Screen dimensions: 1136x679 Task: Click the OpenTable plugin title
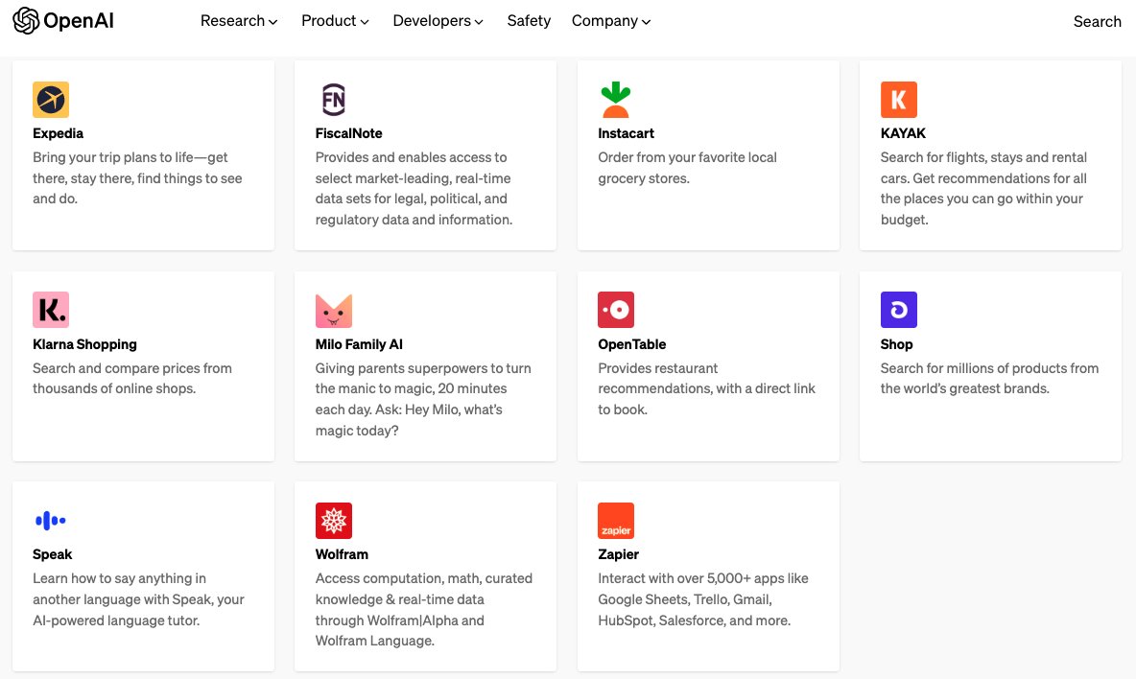click(x=631, y=344)
